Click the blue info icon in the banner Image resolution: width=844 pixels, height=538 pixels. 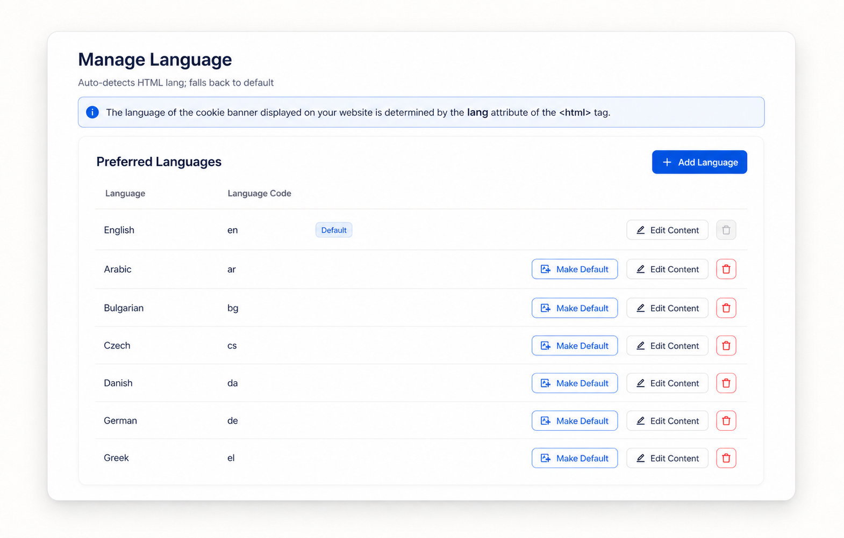92,112
